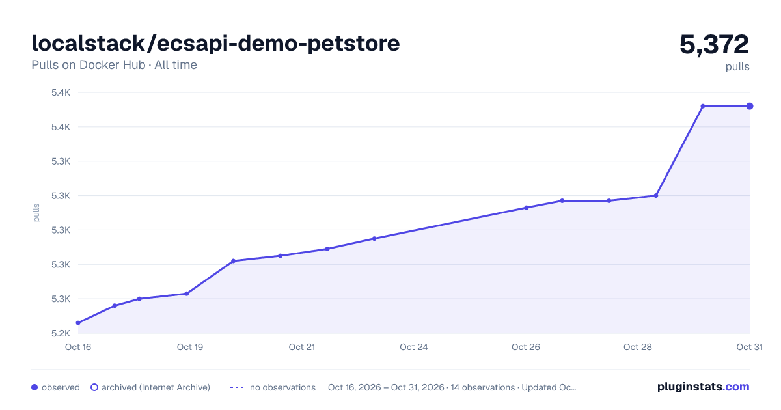Click the large final data point above Oct 31
The image size is (781, 410).
[750, 106]
